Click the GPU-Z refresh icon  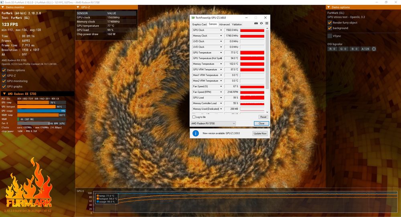[x=261, y=23]
